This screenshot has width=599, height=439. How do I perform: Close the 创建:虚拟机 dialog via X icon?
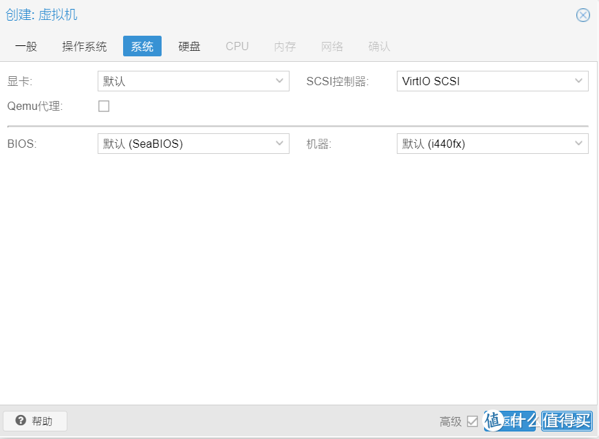582,15
